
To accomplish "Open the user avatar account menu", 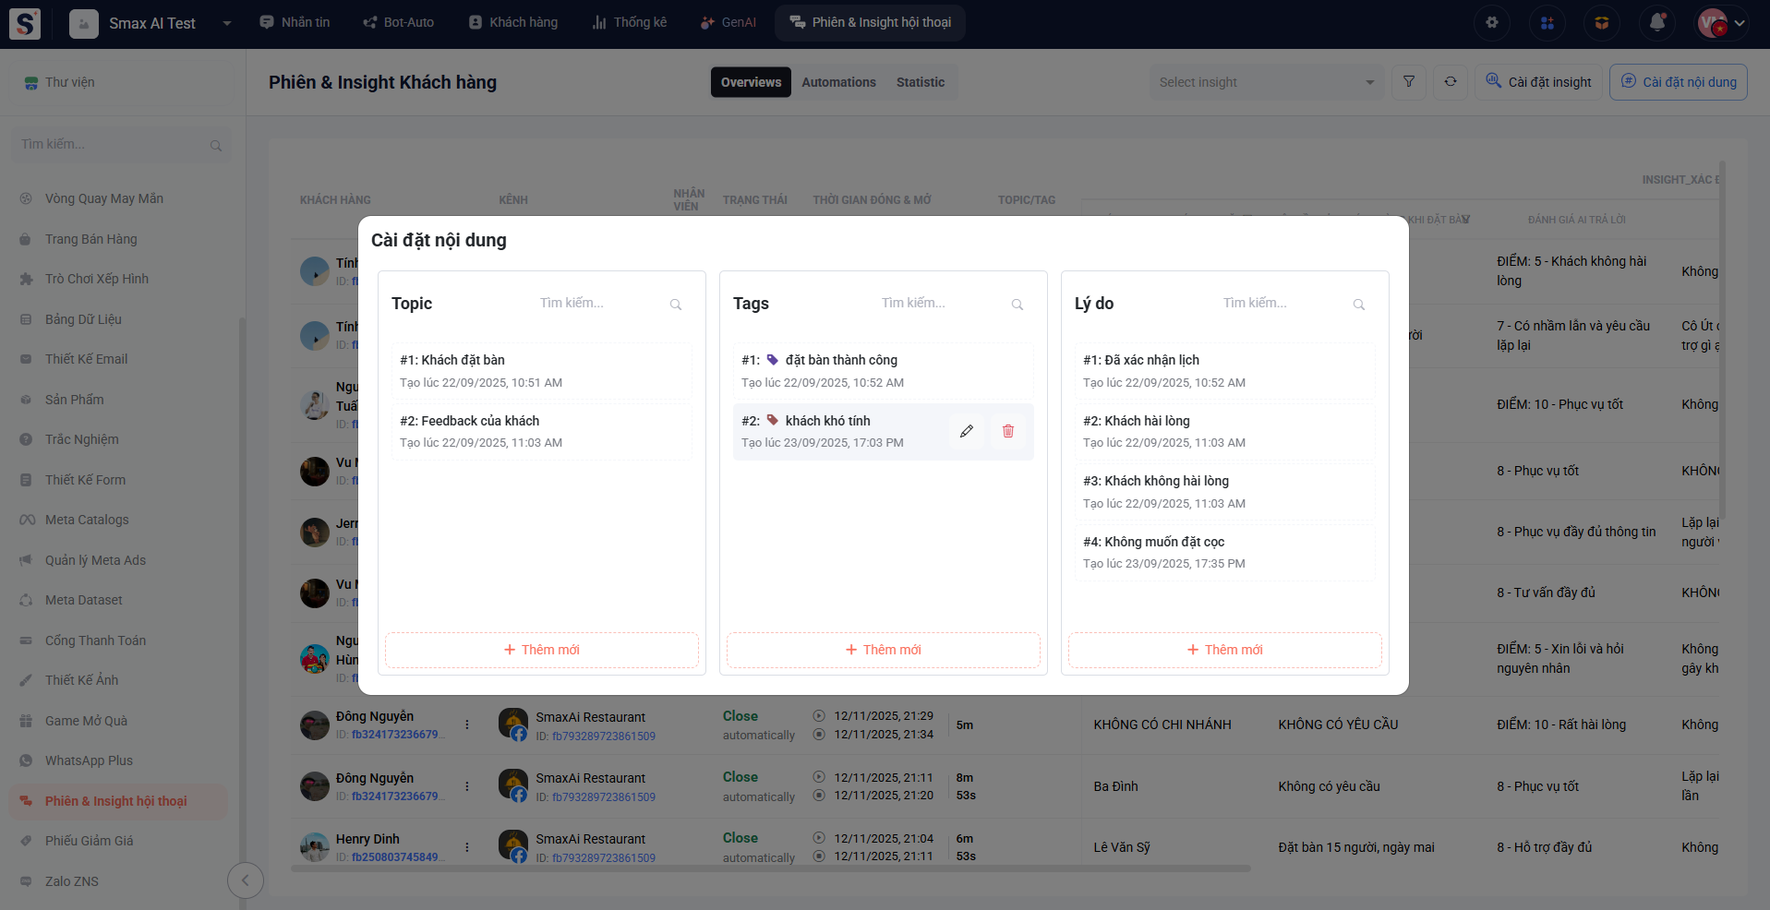I will click(x=1722, y=23).
